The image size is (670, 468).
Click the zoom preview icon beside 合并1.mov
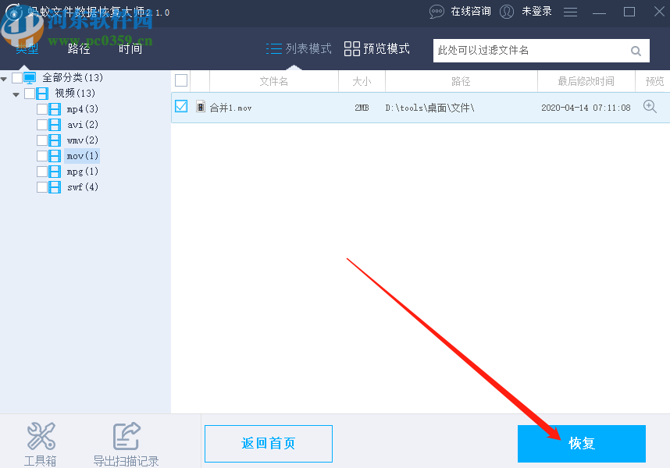tap(651, 107)
